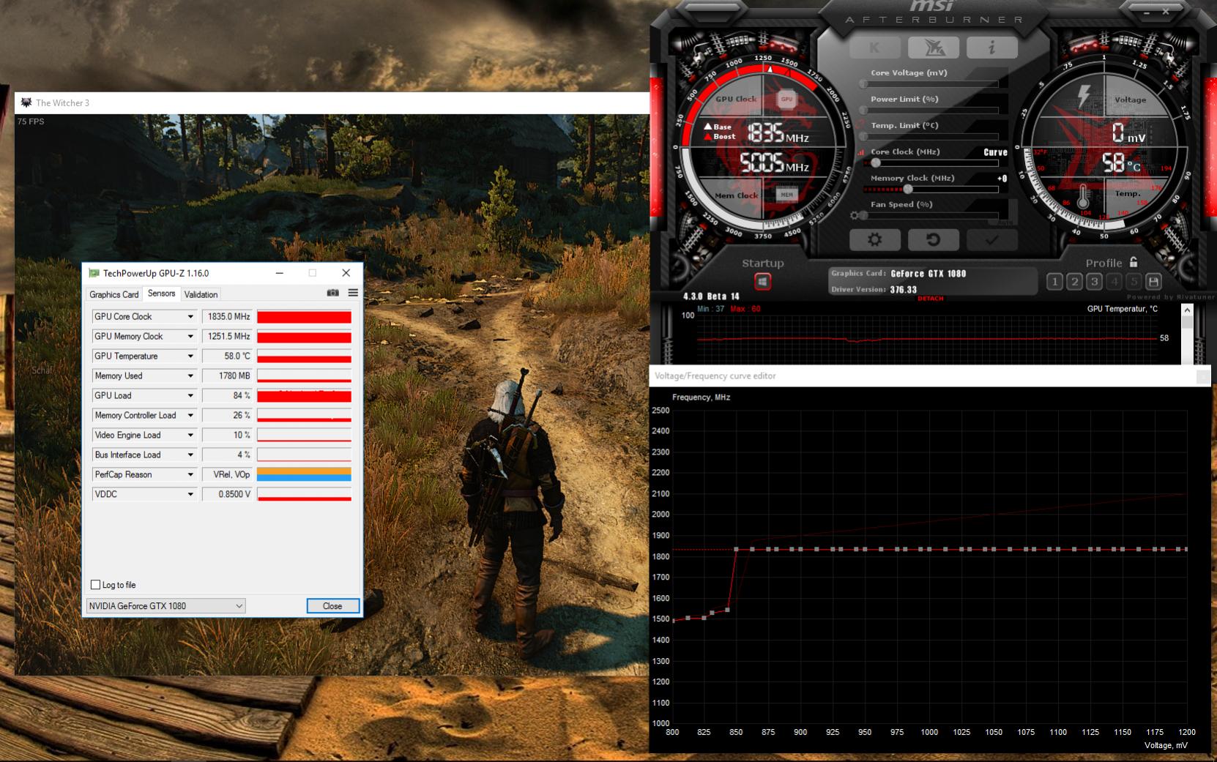Click the Kombustor K button in Afterburner

pos(874,48)
